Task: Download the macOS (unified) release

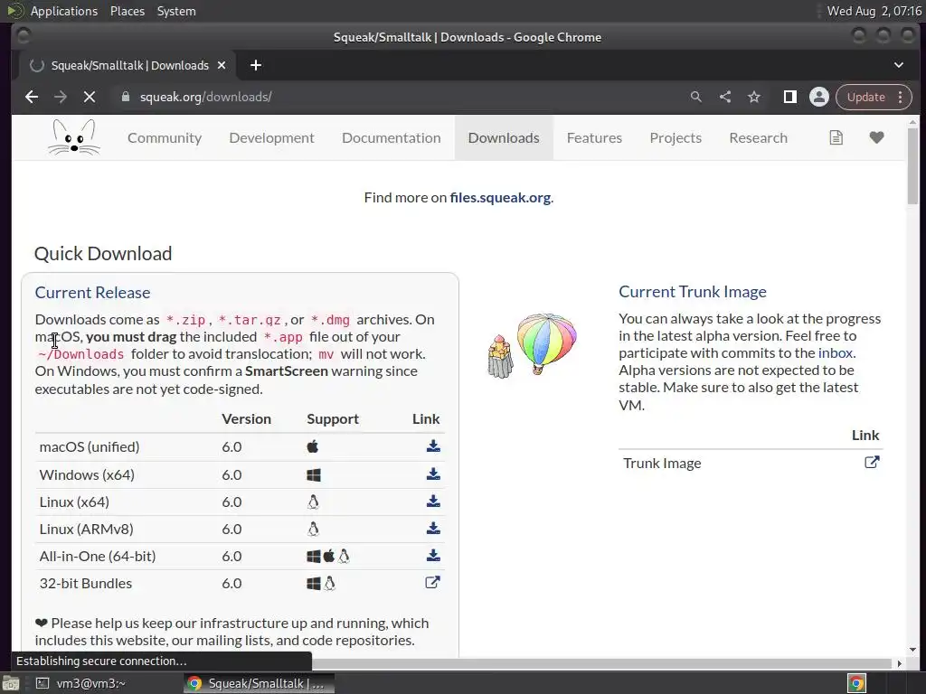Action: tap(433, 446)
